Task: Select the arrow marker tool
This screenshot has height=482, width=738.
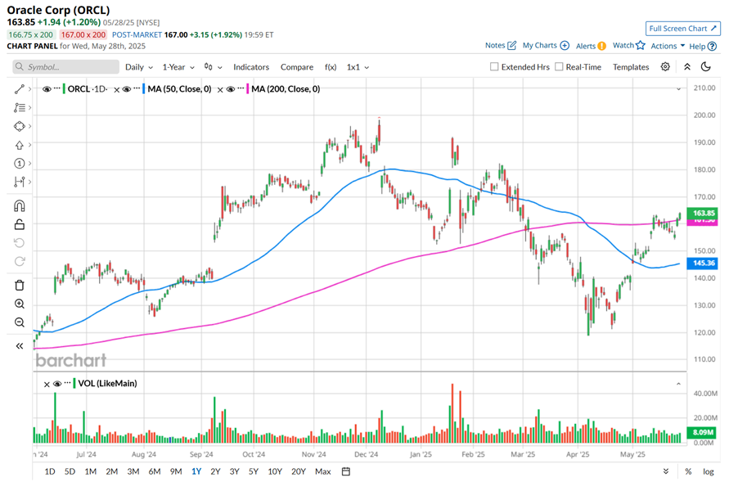Action: [20, 145]
